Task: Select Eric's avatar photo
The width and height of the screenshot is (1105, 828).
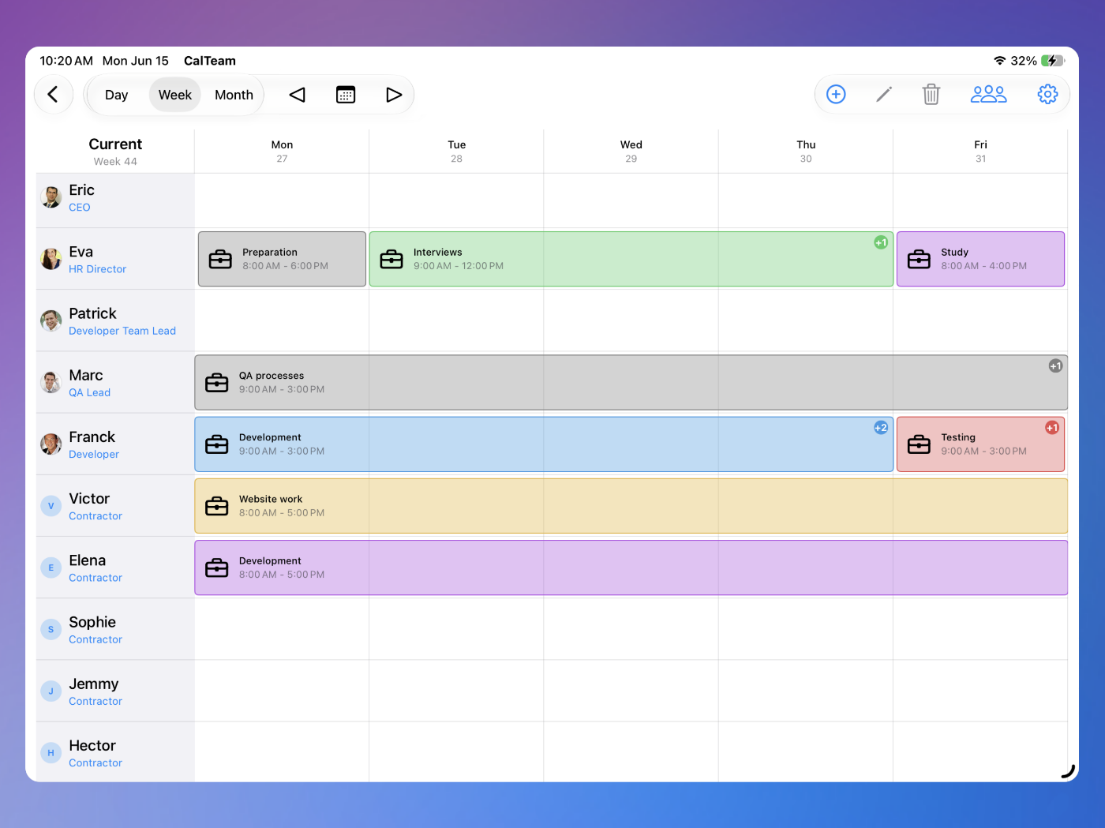Action: [x=51, y=197]
